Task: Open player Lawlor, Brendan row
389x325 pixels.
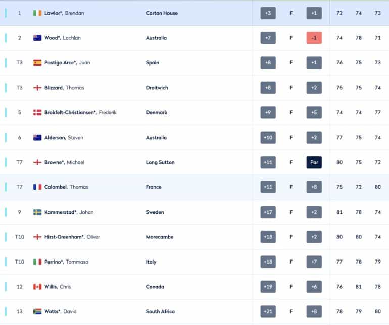Action: tap(194, 13)
